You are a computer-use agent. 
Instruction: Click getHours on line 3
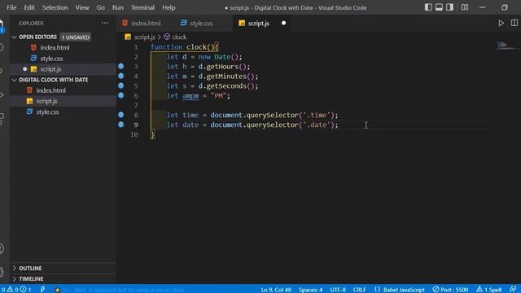[222, 67]
